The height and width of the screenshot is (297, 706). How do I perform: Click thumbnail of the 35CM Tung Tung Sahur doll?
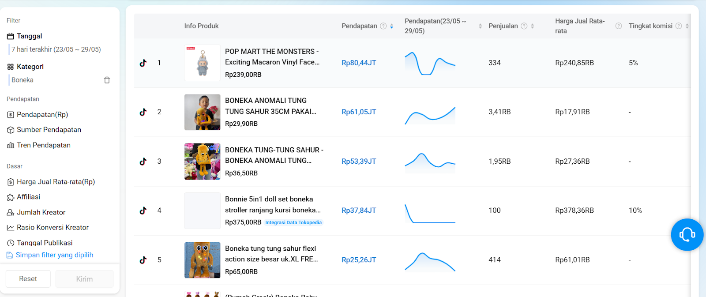(x=203, y=112)
